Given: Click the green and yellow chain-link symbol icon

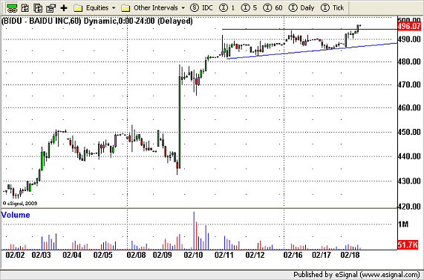Looking at the screenshot, I should point(12,8).
